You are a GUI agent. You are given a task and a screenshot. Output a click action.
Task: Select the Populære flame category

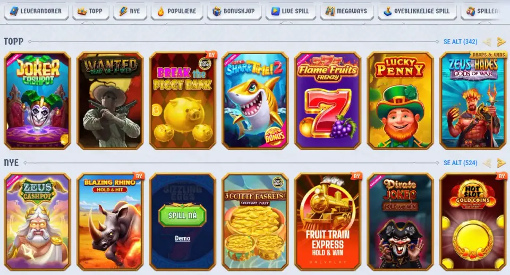pyautogui.click(x=177, y=11)
